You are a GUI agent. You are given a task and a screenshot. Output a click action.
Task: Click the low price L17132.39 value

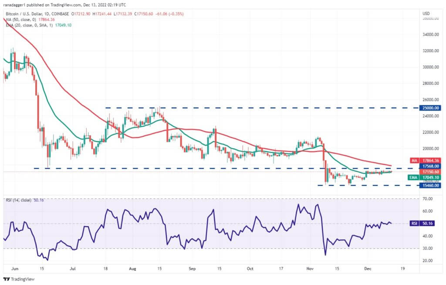tap(122, 13)
